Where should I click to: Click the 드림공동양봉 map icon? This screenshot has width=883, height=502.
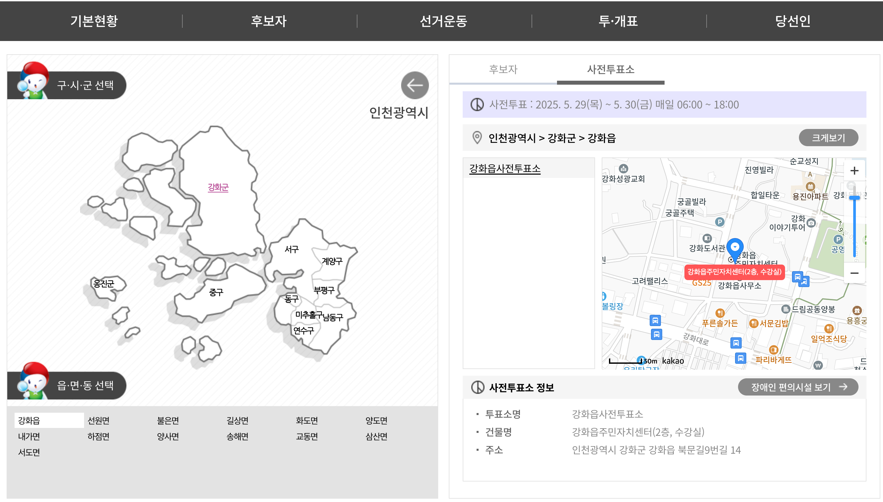pyautogui.click(x=786, y=309)
